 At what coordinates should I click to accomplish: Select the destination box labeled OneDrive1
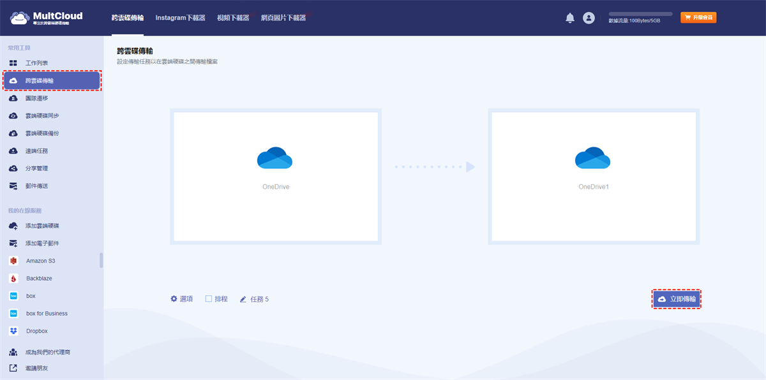[x=594, y=177]
